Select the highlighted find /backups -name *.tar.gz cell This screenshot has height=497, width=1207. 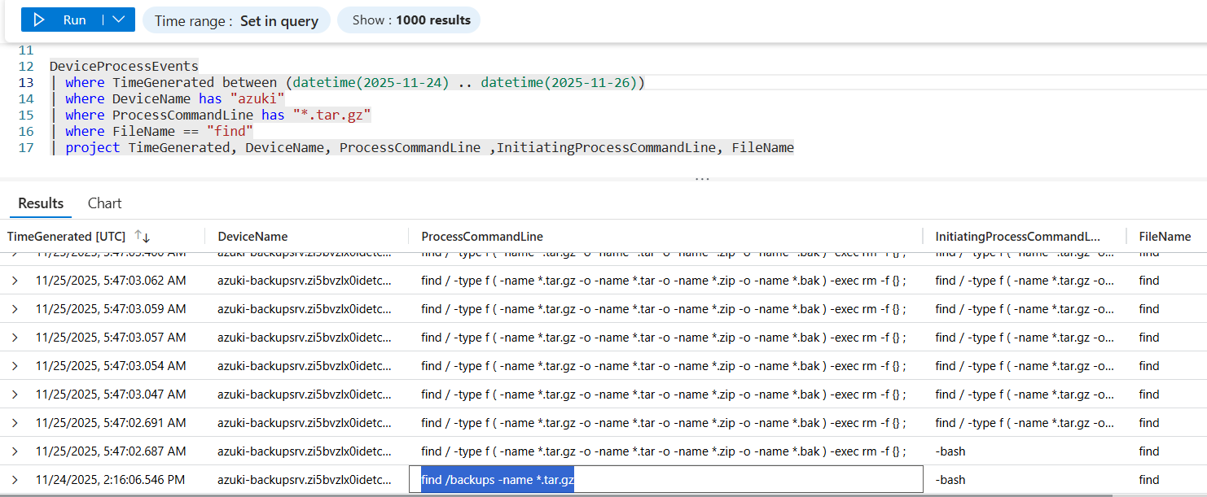(665, 479)
